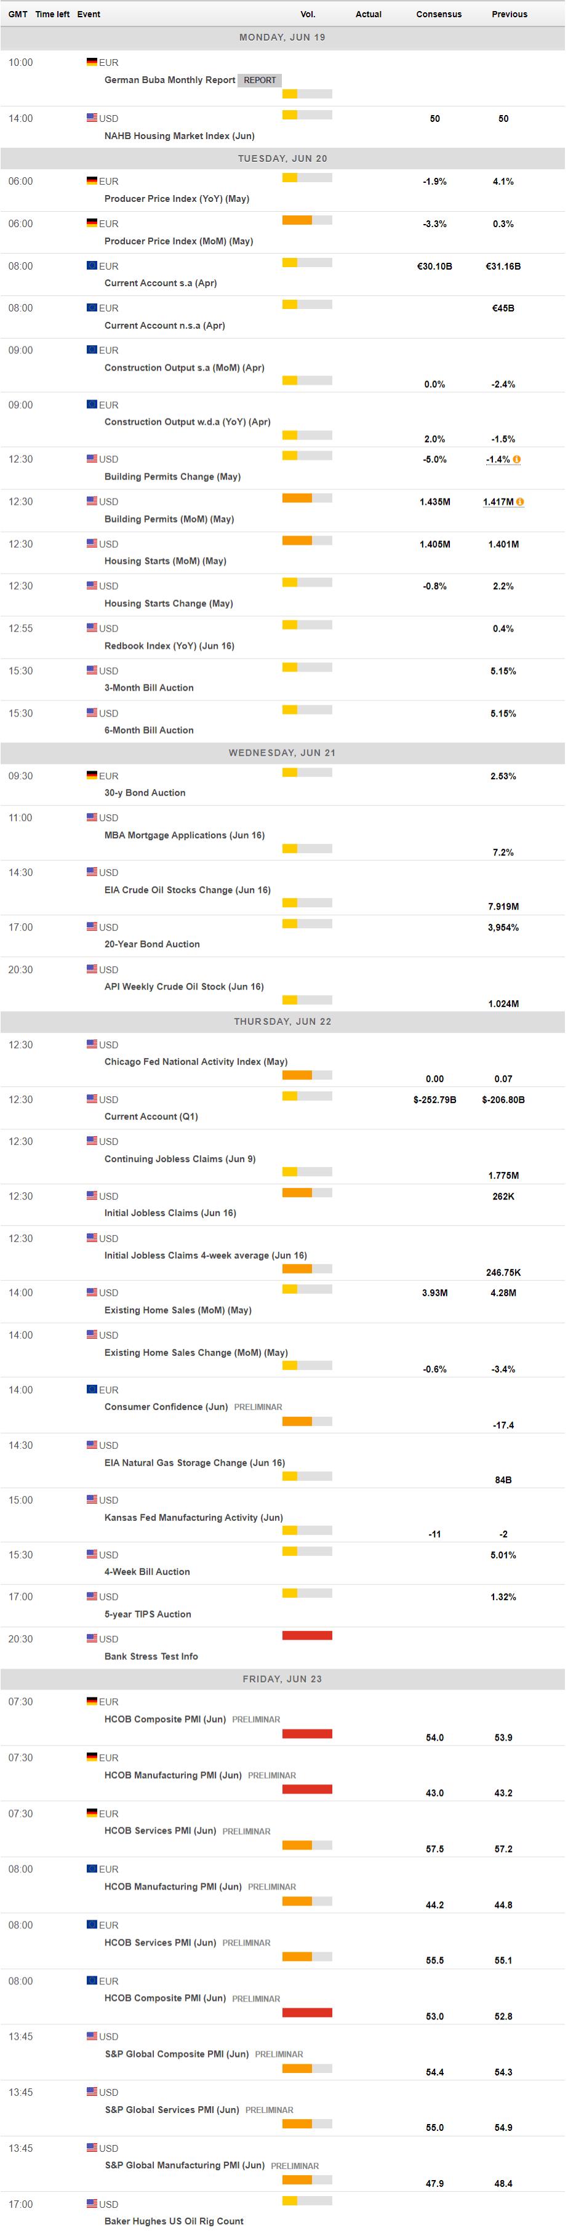Click the Time left column header
Image resolution: width=568 pixels, height=2233 pixels.
(52, 14)
